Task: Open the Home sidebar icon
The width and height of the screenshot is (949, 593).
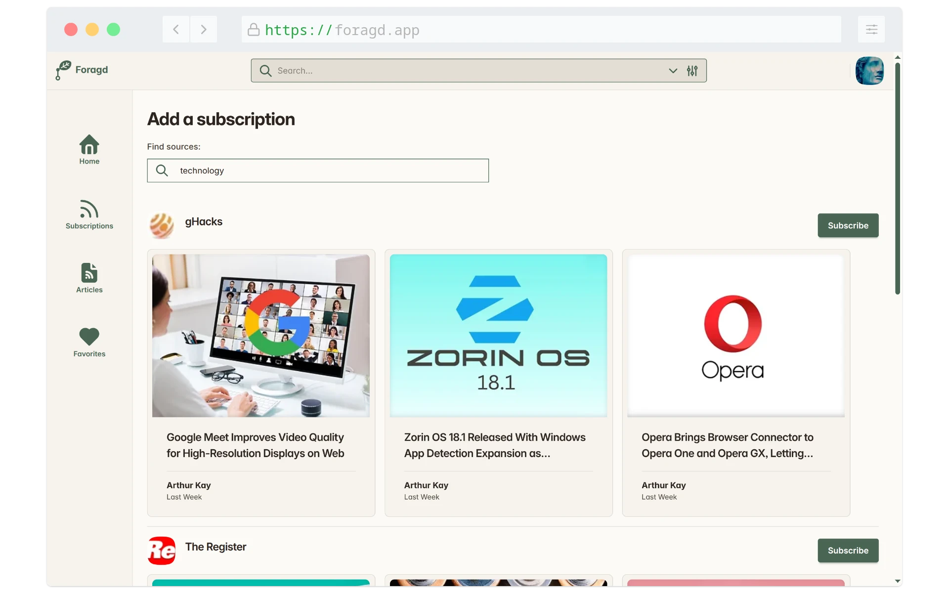Action: [x=89, y=144]
